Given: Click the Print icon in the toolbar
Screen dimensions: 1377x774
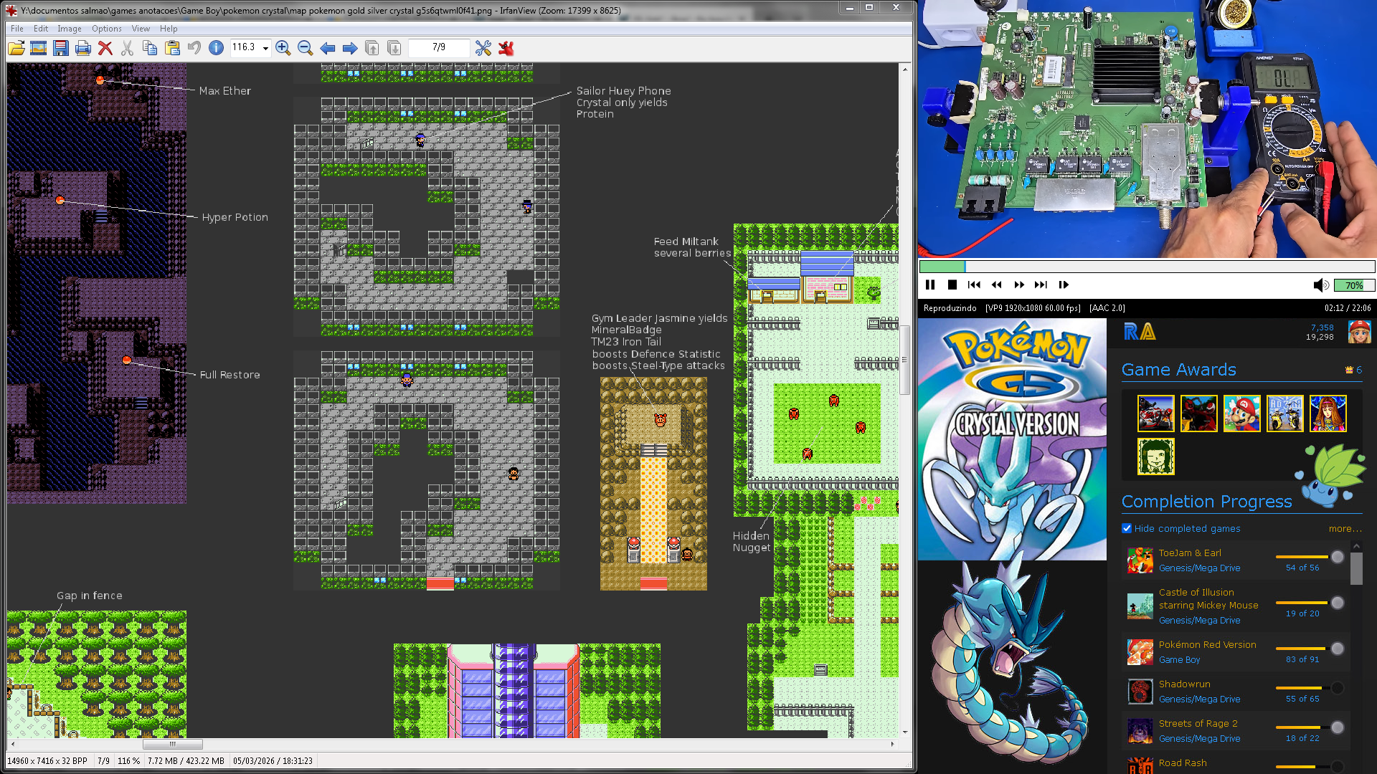Looking at the screenshot, I should (83, 48).
